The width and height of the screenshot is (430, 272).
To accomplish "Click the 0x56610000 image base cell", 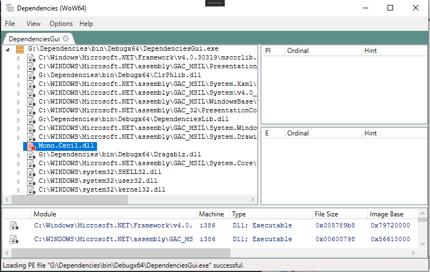I will [x=390, y=239].
